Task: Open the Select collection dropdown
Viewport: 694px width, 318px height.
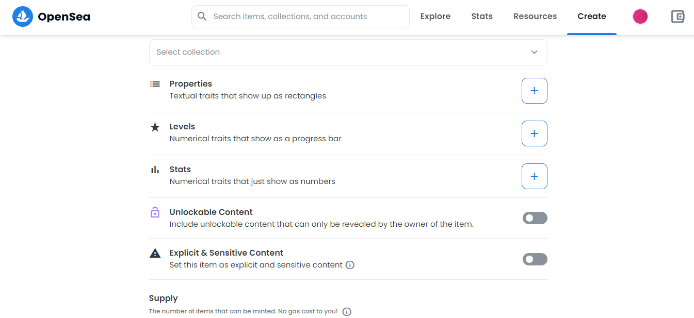Action: [341, 52]
